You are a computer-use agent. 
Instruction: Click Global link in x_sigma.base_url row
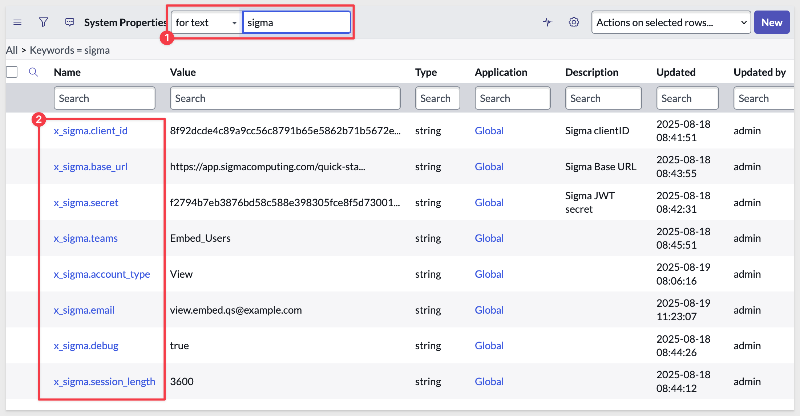[x=489, y=167]
